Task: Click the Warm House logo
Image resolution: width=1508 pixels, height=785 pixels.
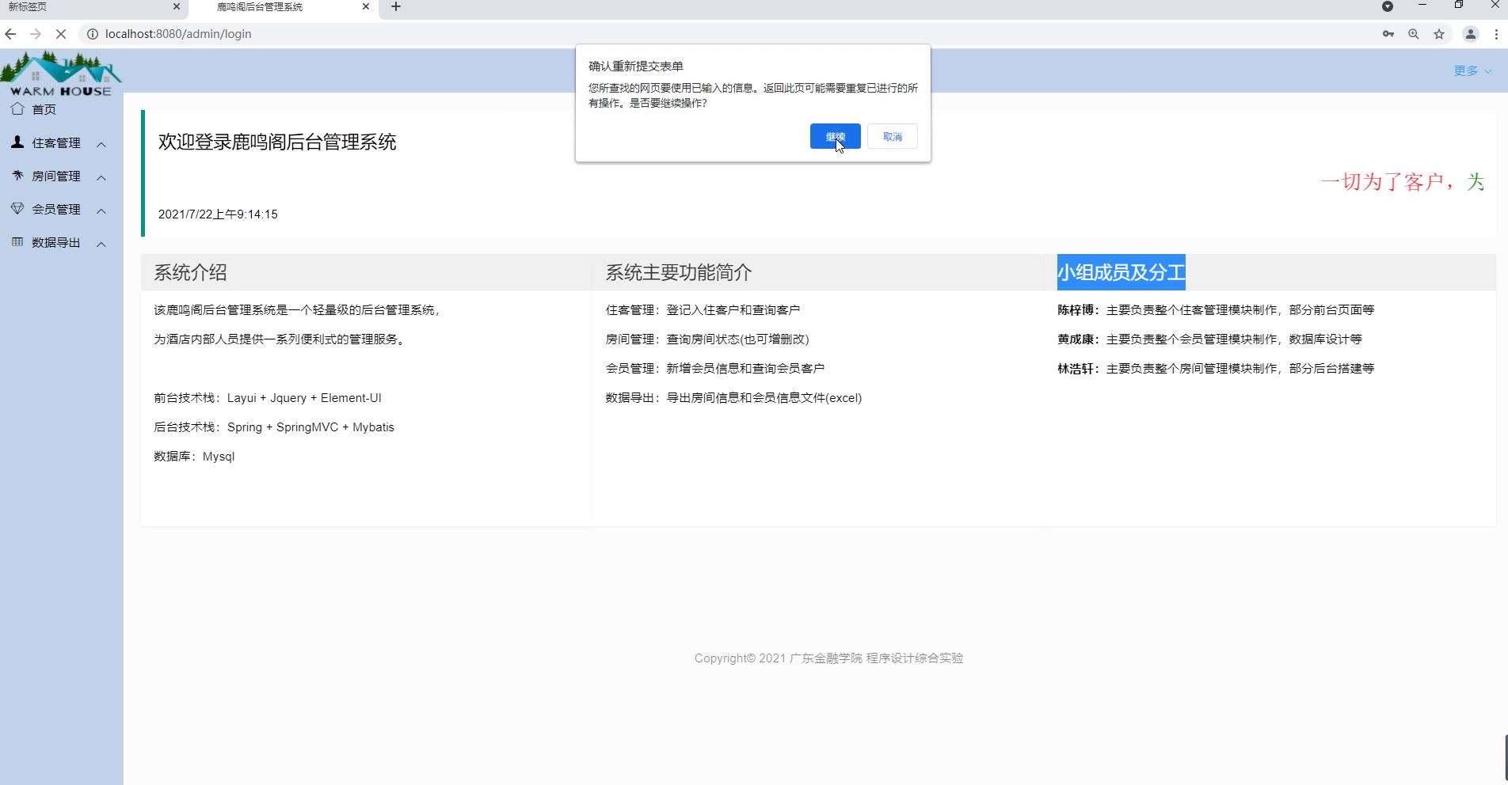Action: pyautogui.click(x=61, y=74)
